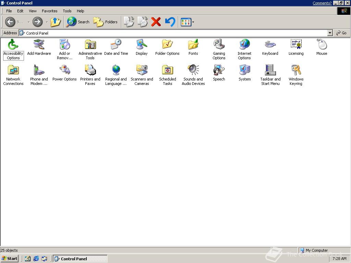Open Accessibility Options applet
This screenshot has height=263, width=351.
pos(13,49)
